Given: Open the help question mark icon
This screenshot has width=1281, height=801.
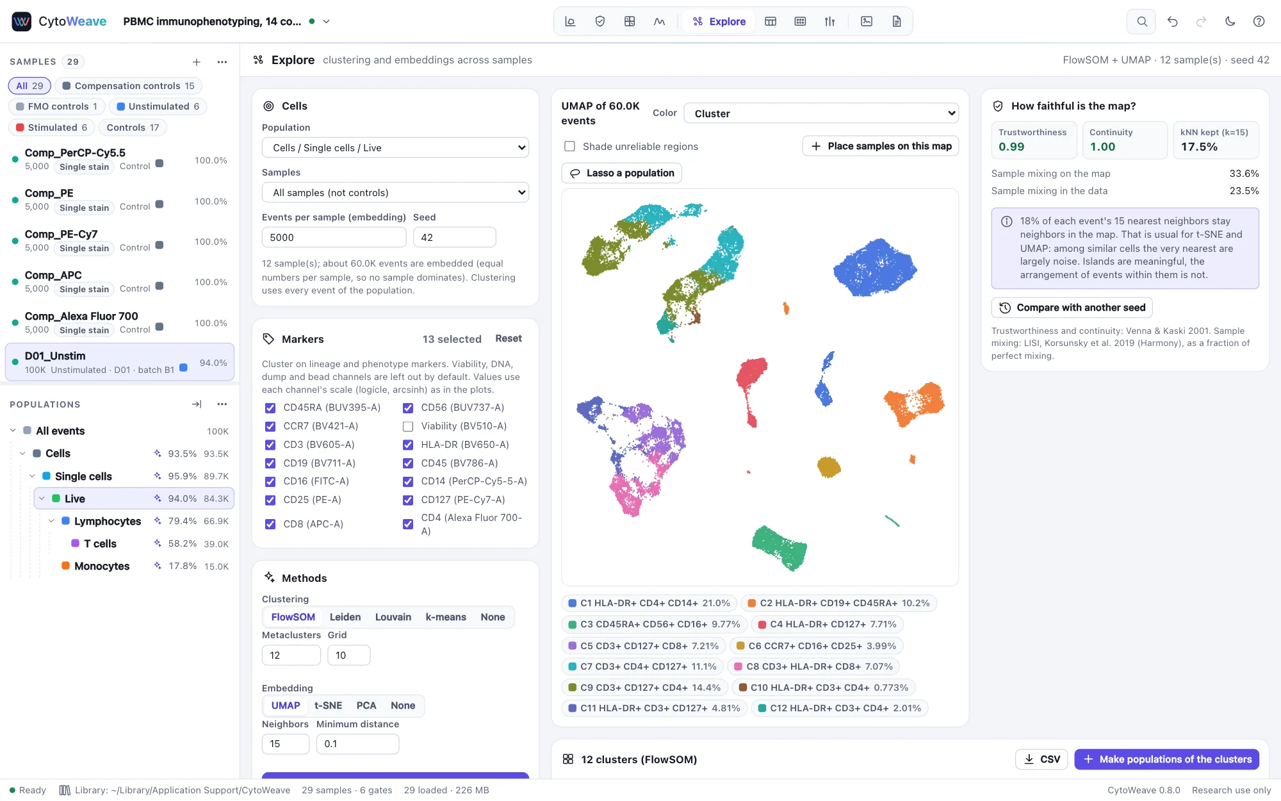Looking at the screenshot, I should (1259, 22).
